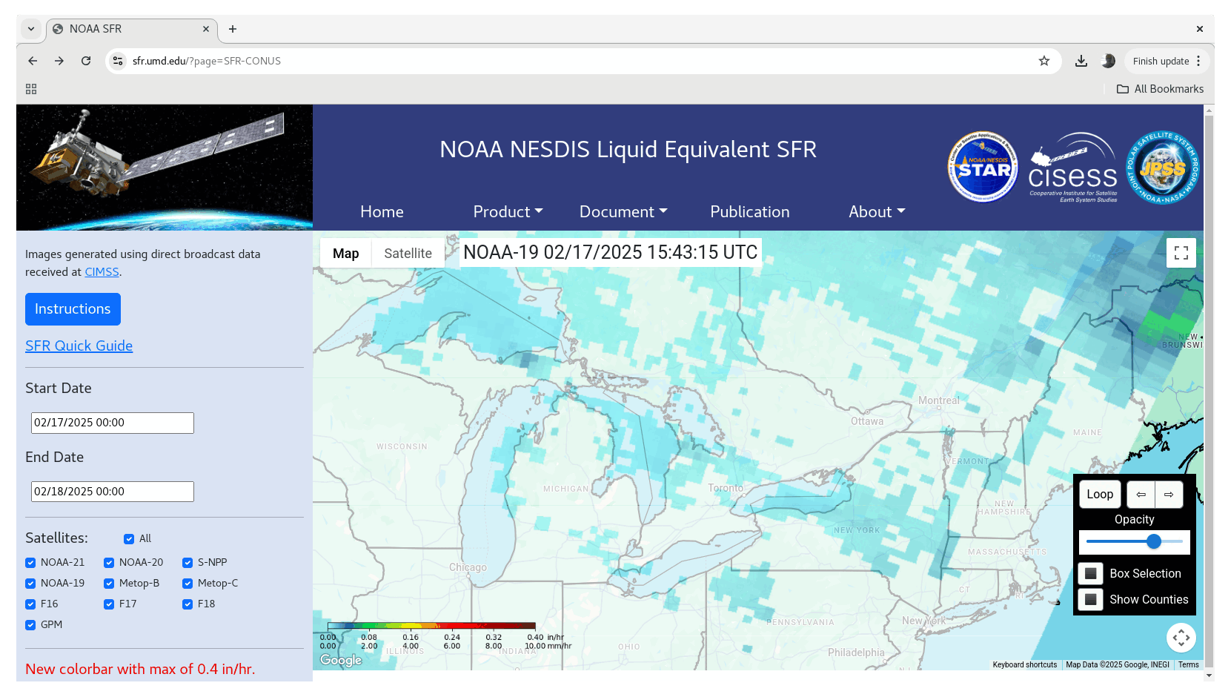This screenshot has width=1231, height=700.
Task: Open the browser profile avatar
Action: (x=1109, y=61)
